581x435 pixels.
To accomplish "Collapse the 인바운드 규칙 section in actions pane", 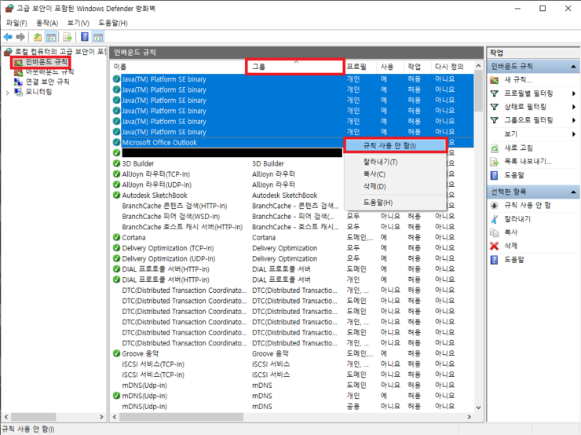I will pos(575,66).
